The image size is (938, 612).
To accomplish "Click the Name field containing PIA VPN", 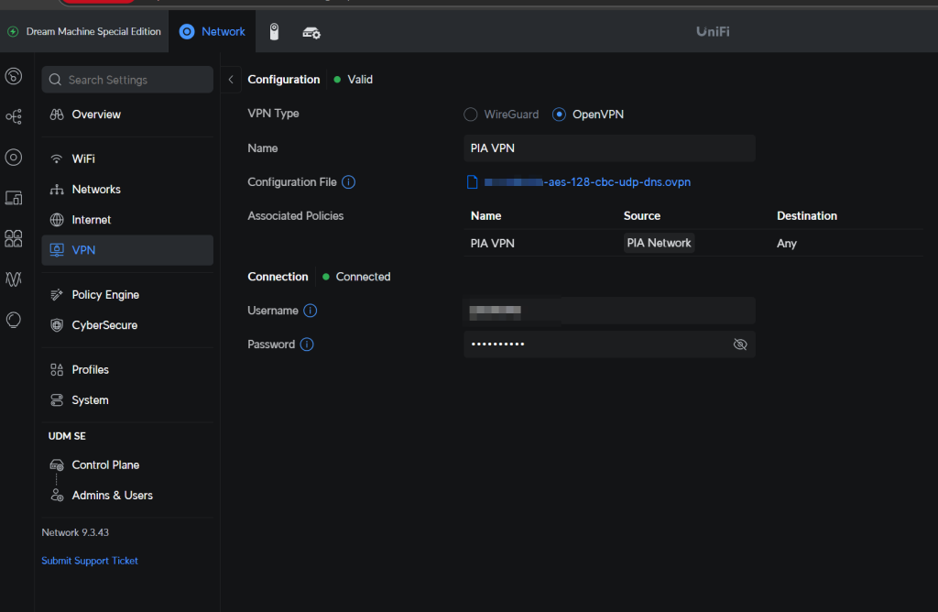I will coord(609,148).
